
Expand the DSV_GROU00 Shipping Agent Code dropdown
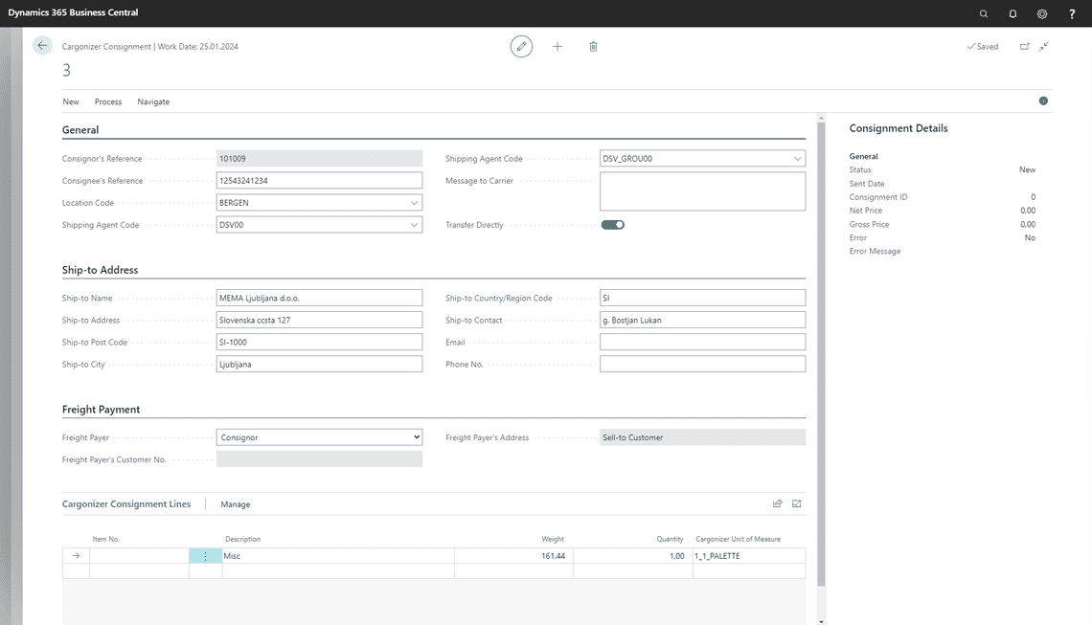pyautogui.click(x=797, y=159)
